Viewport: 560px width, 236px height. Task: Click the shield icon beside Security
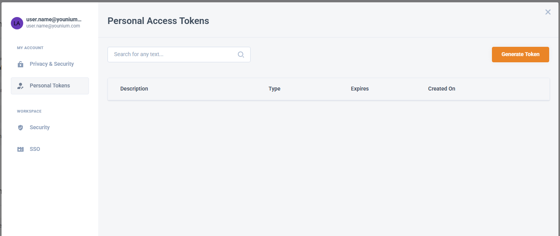click(x=20, y=128)
